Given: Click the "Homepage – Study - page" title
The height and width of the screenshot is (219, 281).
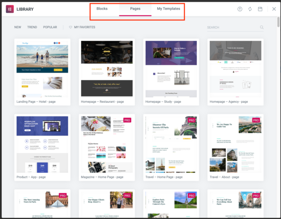Looking at the screenshot, I should point(163,102).
